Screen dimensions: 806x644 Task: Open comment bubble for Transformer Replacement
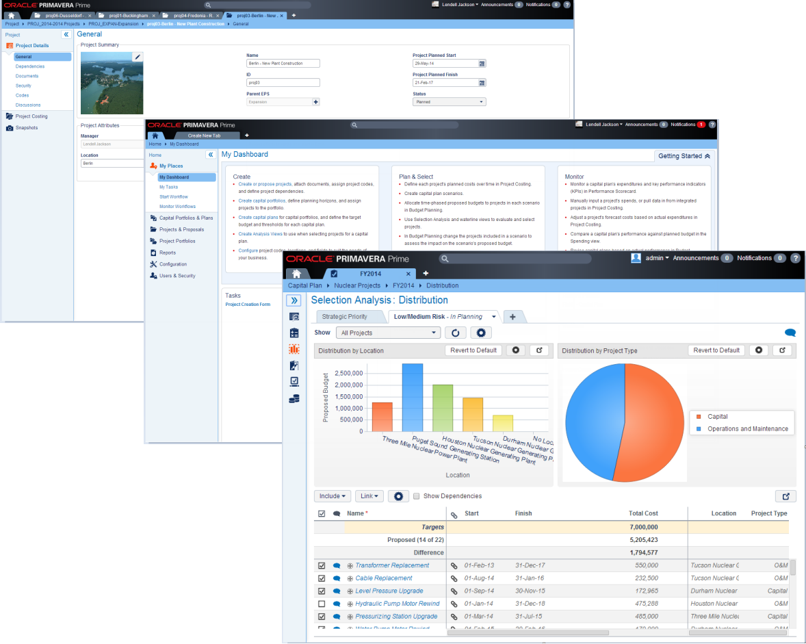click(337, 566)
